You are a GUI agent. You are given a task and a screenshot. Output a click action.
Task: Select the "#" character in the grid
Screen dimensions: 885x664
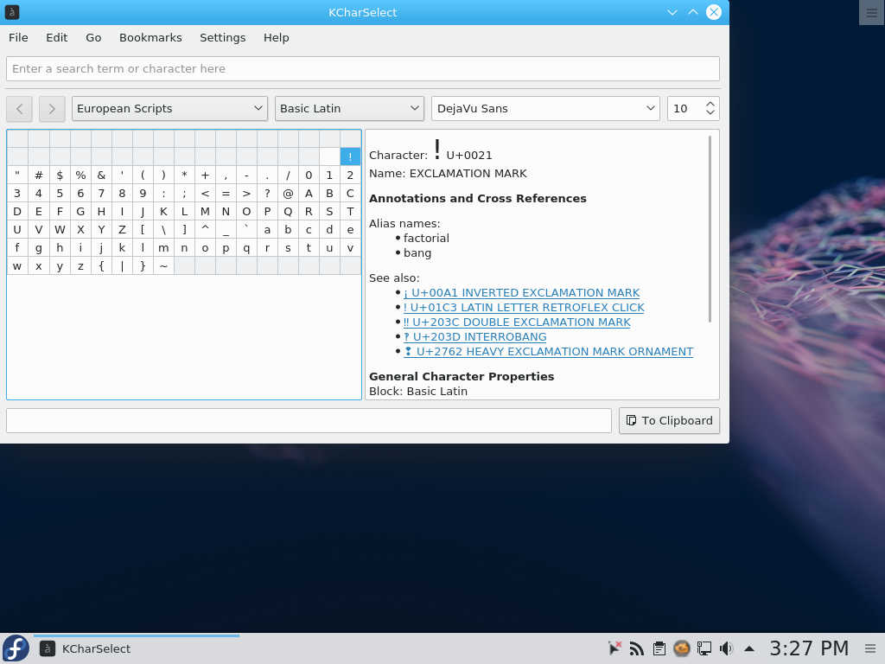click(38, 175)
